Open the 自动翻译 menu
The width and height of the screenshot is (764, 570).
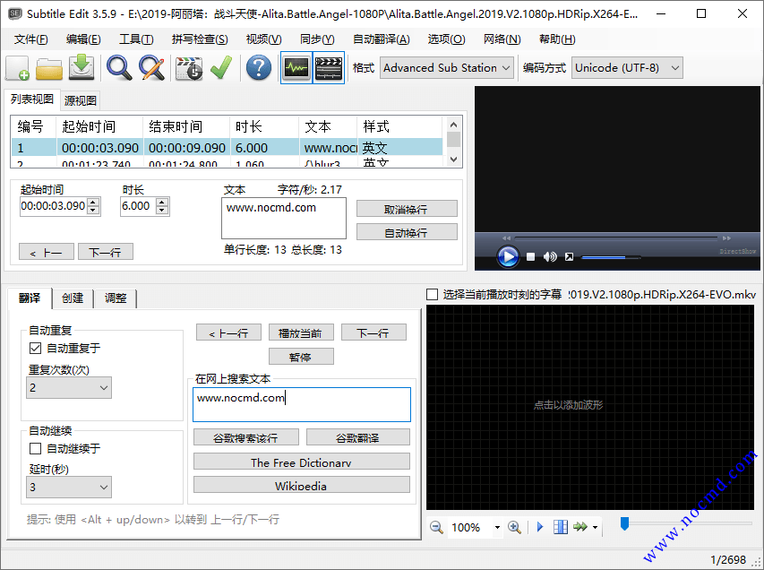(x=380, y=39)
